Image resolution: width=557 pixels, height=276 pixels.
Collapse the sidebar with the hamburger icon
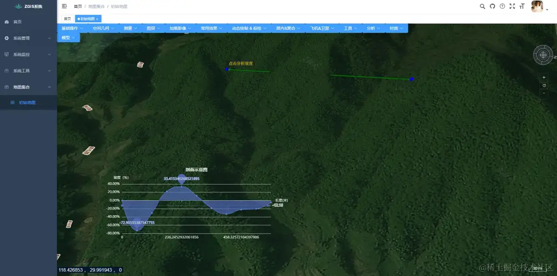click(64, 6)
